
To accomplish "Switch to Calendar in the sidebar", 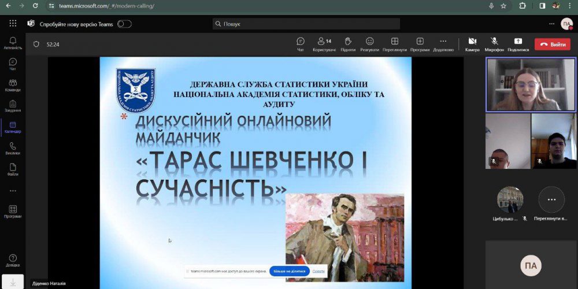I will pos(13,127).
